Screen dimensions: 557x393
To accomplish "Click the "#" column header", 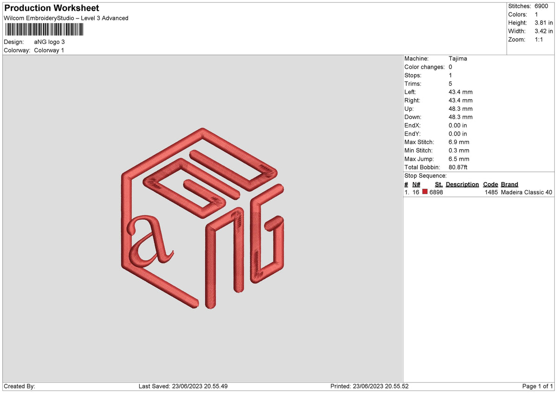I will (406, 184).
